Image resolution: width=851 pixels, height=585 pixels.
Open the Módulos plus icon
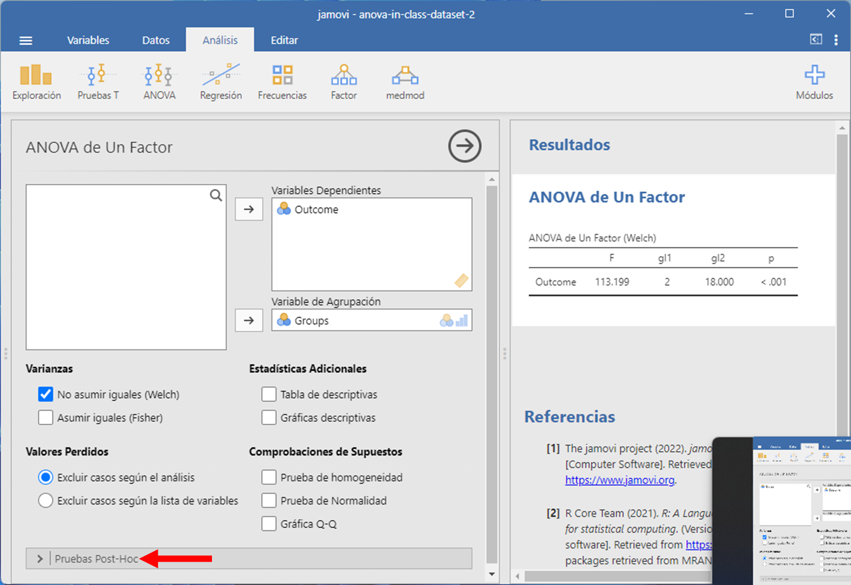[x=814, y=82]
